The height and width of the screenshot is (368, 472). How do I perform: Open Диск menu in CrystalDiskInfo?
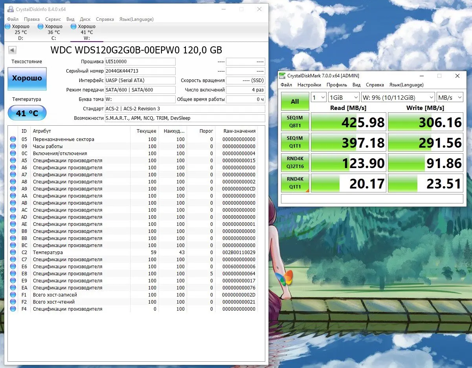[85, 19]
